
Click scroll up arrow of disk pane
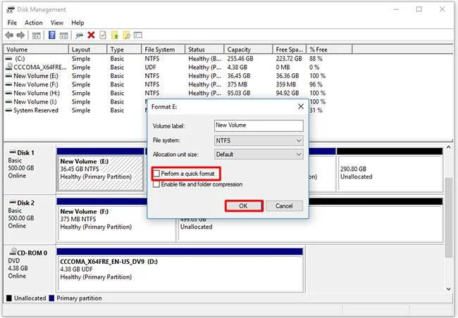pyautogui.click(x=448, y=147)
